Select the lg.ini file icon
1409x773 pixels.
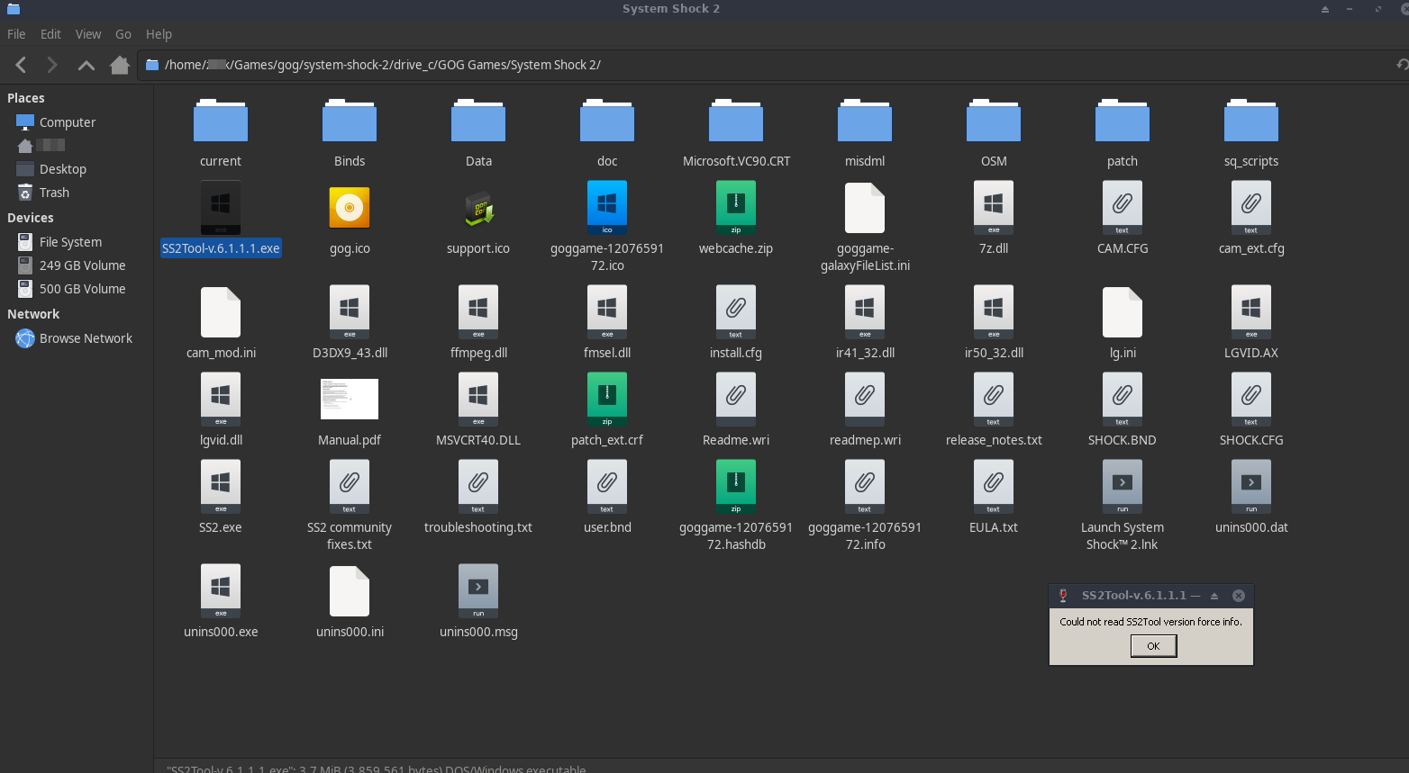click(1123, 312)
